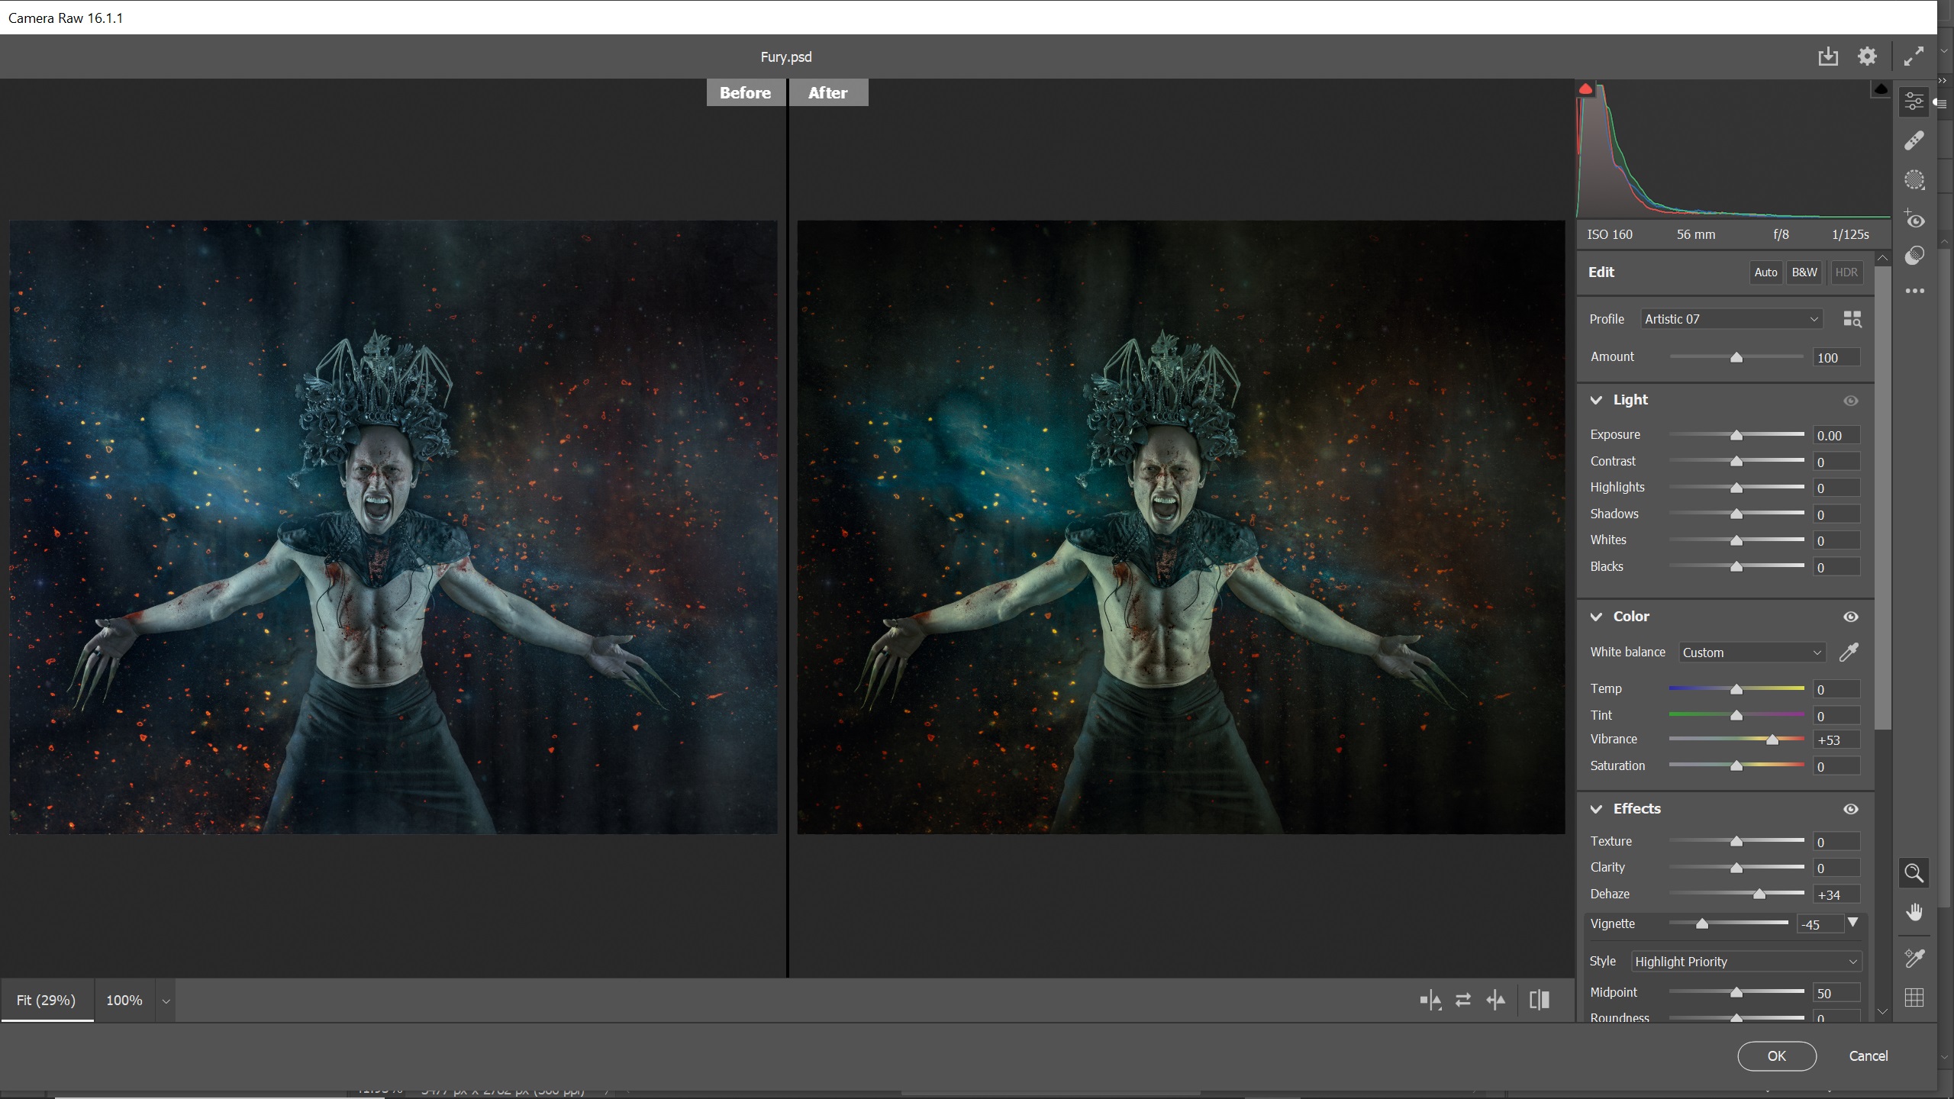Toggle Effects panel visibility eye
Image resolution: width=1954 pixels, height=1099 pixels.
[x=1850, y=809]
